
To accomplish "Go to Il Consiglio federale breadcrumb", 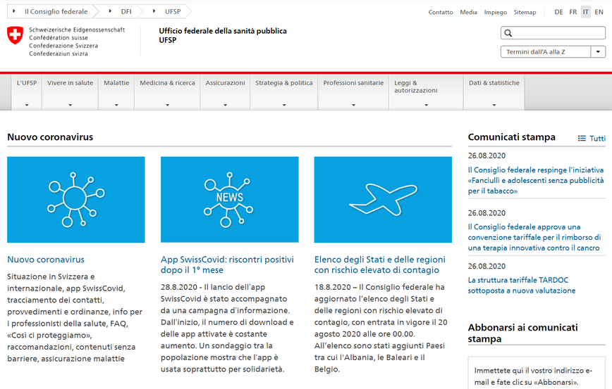I will pos(56,12).
